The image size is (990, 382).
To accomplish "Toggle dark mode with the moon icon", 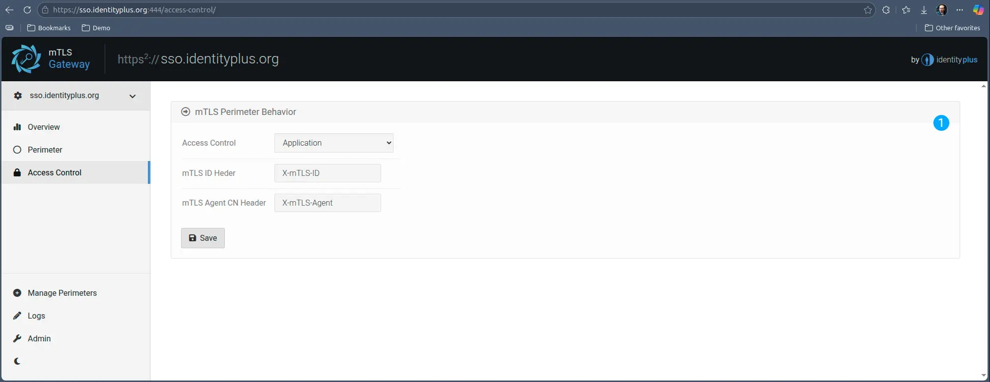I will click(x=17, y=361).
